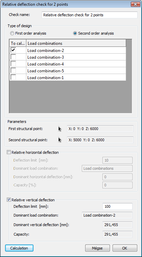Cancel with the Mégse button

pos(97,248)
